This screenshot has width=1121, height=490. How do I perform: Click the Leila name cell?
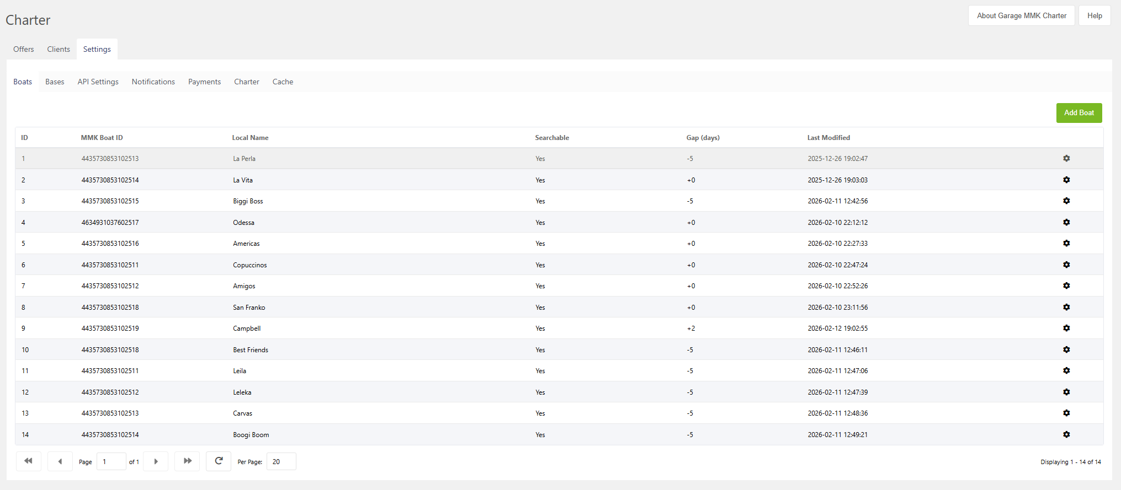[240, 371]
